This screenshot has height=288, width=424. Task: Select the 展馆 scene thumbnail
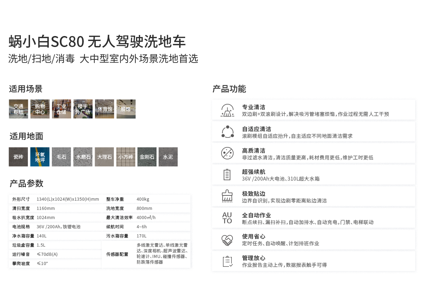126,109
